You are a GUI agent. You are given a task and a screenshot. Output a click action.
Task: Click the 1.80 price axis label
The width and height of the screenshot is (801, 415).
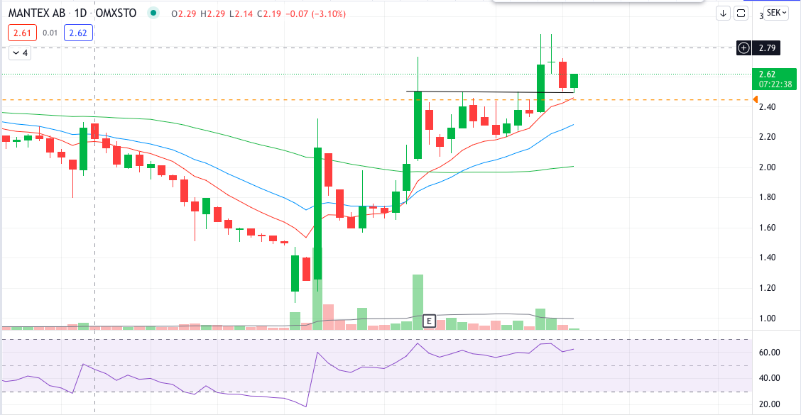coord(768,197)
